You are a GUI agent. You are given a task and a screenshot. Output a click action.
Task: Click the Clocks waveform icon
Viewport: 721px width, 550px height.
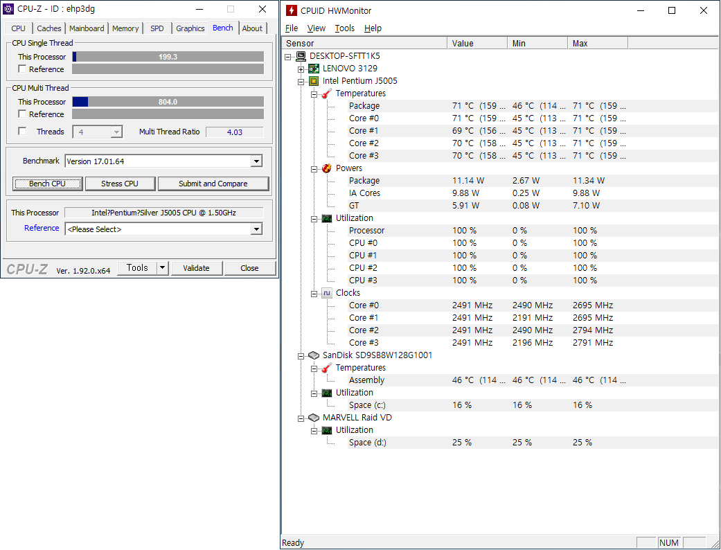click(x=326, y=293)
